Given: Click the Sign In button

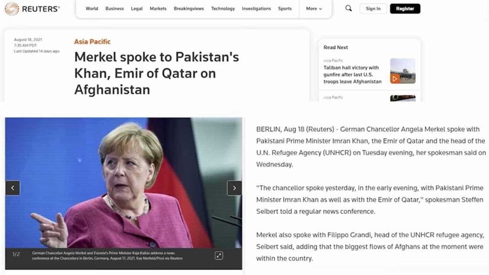Looking at the screenshot, I should coord(373,9).
